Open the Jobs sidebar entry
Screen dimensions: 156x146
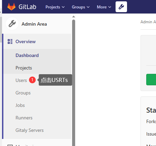coord(20,105)
